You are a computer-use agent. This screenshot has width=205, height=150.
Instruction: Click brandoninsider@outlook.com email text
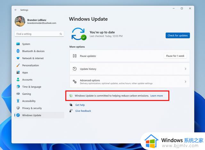click(42, 23)
